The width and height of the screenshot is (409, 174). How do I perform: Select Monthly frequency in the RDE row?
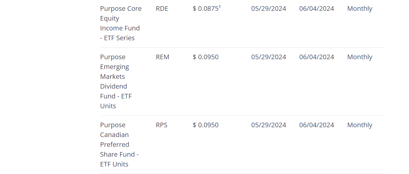click(360, 9)
